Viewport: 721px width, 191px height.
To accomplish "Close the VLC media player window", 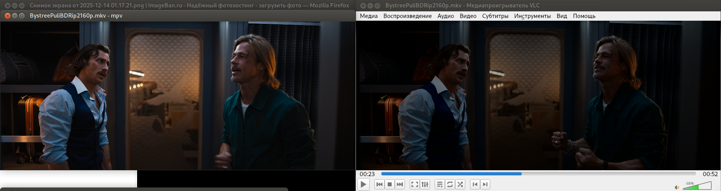I will (x=363, y=5).
